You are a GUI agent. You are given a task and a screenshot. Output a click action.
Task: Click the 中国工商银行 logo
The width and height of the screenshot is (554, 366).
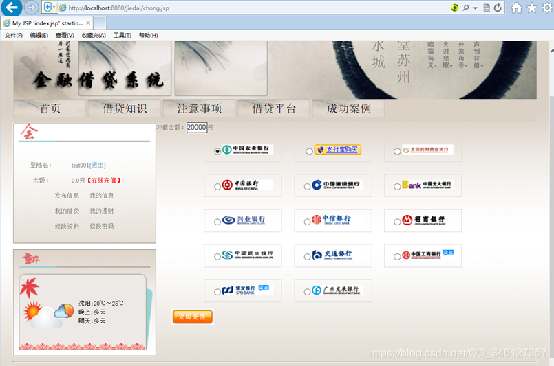click(427, 255)
